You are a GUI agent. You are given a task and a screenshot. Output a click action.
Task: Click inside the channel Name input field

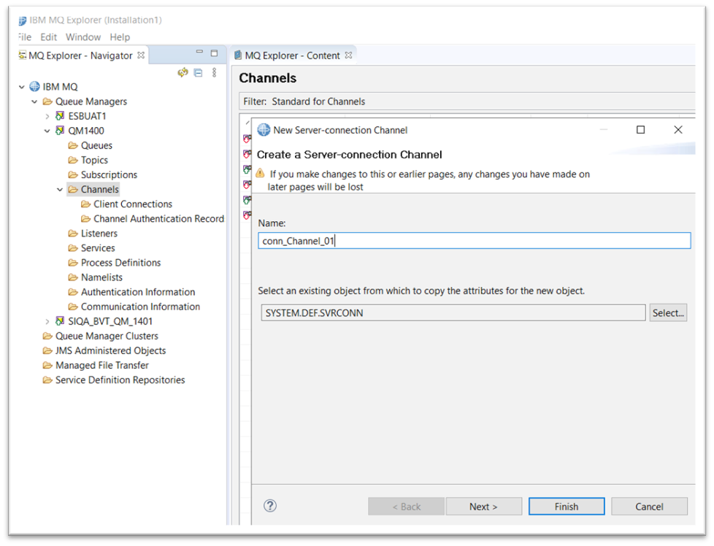pos(475,240)
